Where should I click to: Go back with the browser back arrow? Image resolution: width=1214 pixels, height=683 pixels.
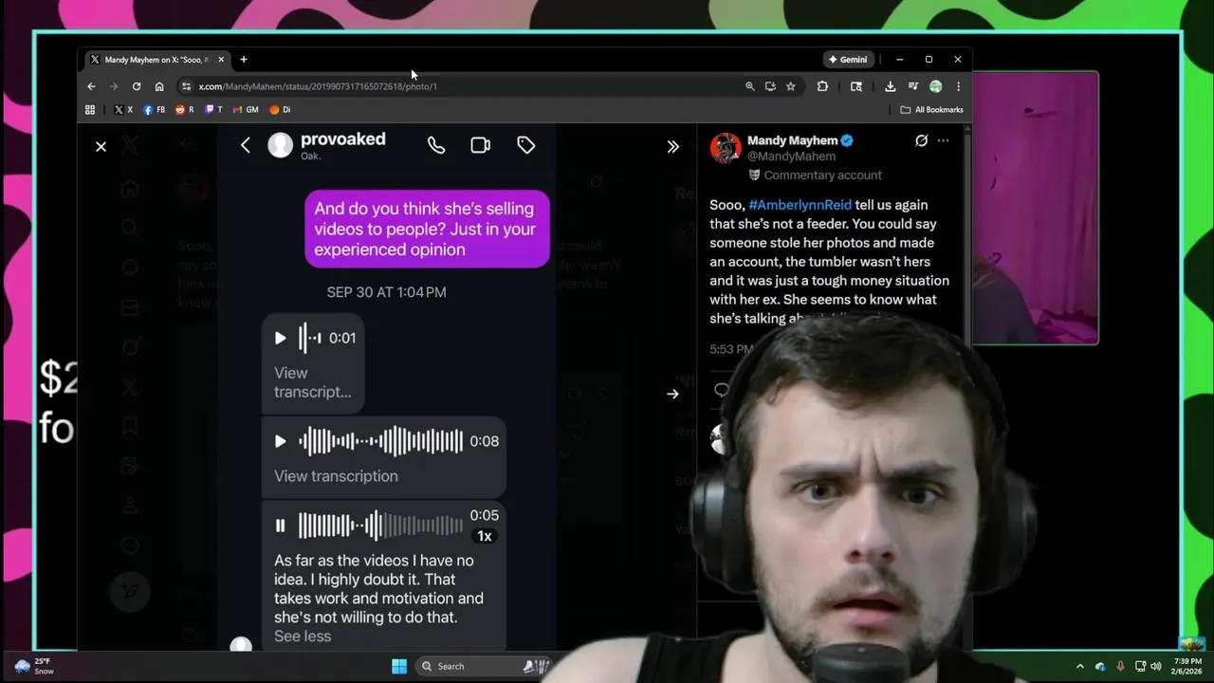click(91, 86)
